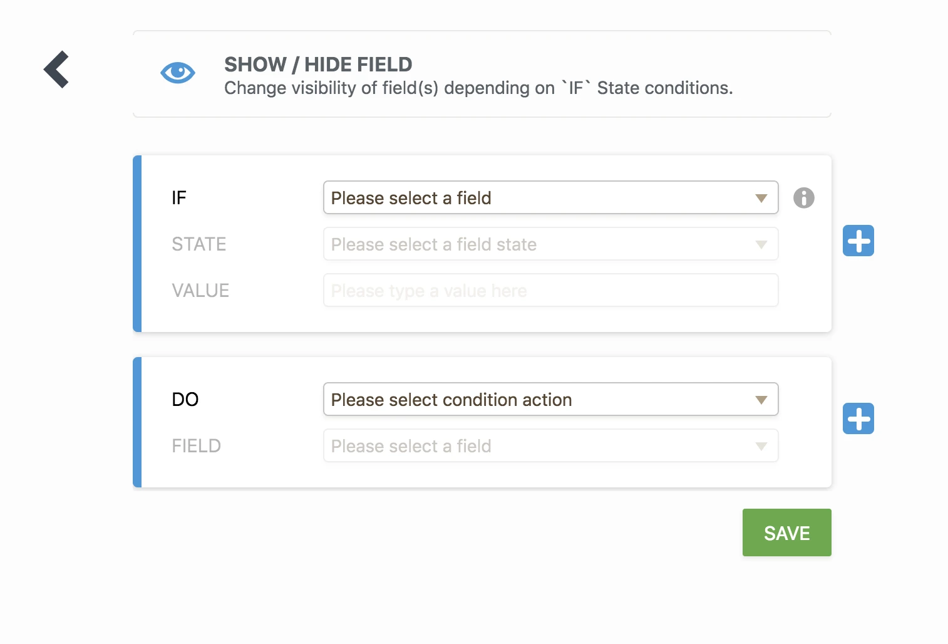Image resolution: width=948 pixels, height=644 pixels.
Task: Expand the IF field selector via its arrow
Action: pos(761,197)
